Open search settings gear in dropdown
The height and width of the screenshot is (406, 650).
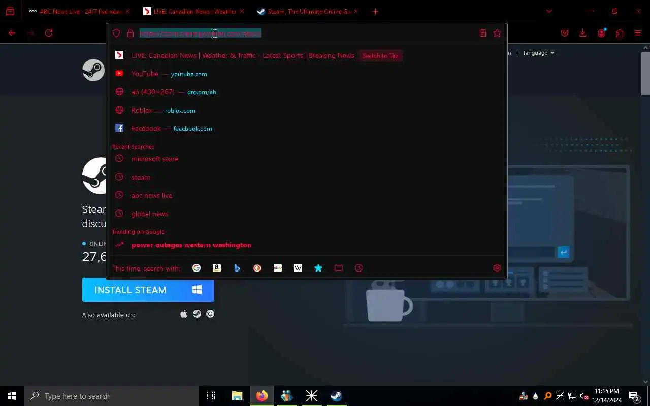coord(497,268)
